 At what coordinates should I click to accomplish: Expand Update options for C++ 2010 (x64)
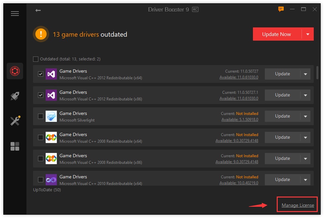click(x=305, y=180)
